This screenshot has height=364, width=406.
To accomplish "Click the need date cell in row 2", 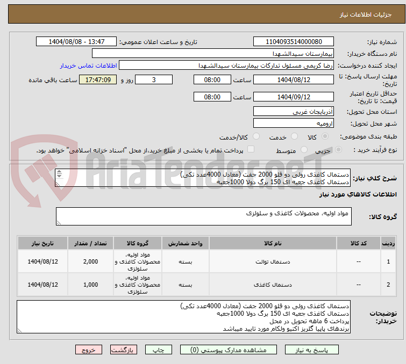I will [42, 285].
